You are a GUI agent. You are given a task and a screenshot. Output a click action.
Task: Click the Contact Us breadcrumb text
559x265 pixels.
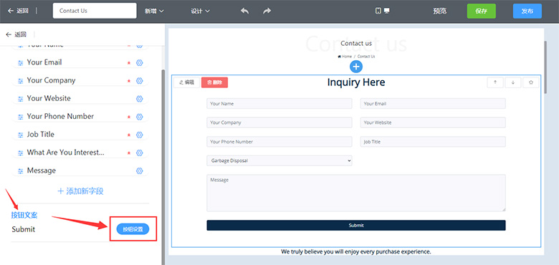coord(366,57)
